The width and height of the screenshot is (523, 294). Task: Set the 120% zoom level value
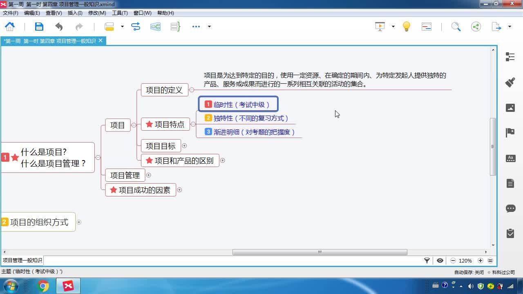(465, 261)
